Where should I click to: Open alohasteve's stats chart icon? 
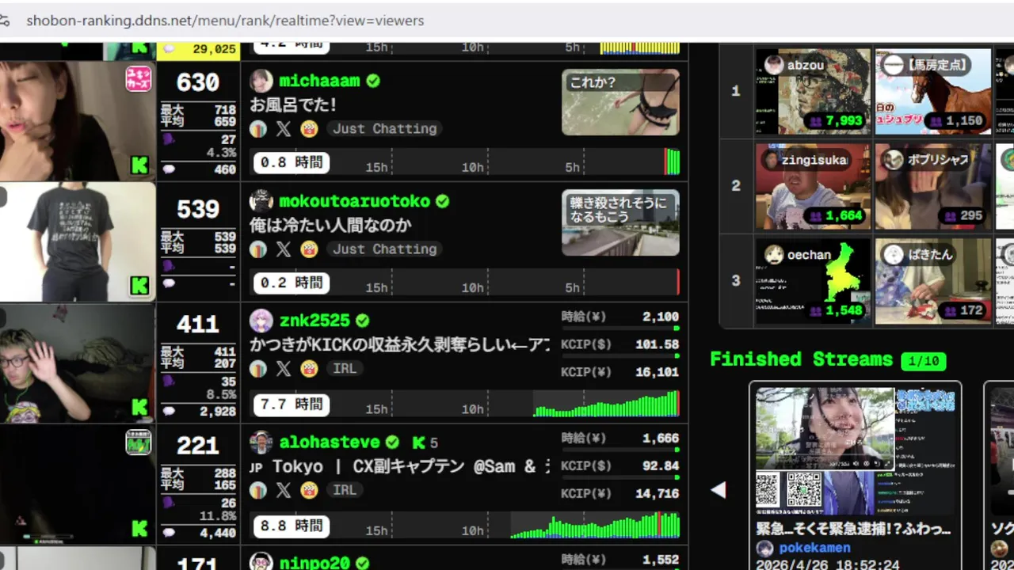258,490
